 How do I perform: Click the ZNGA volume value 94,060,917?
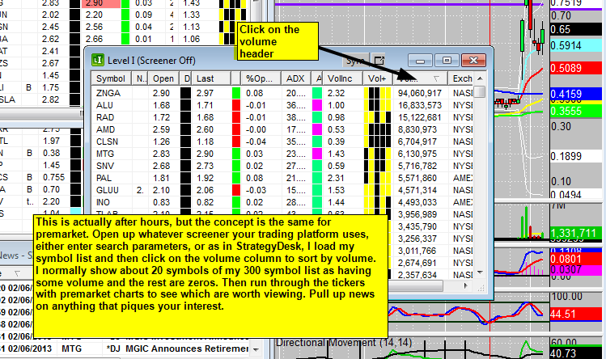click(x=420, y=93)
